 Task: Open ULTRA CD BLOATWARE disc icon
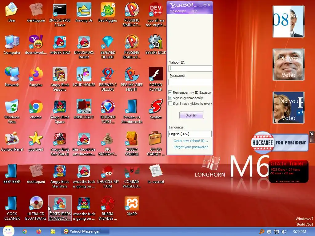36,208
